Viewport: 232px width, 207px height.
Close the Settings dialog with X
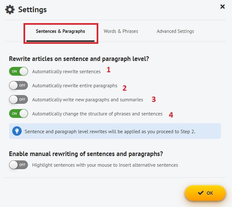coord(223,7)
